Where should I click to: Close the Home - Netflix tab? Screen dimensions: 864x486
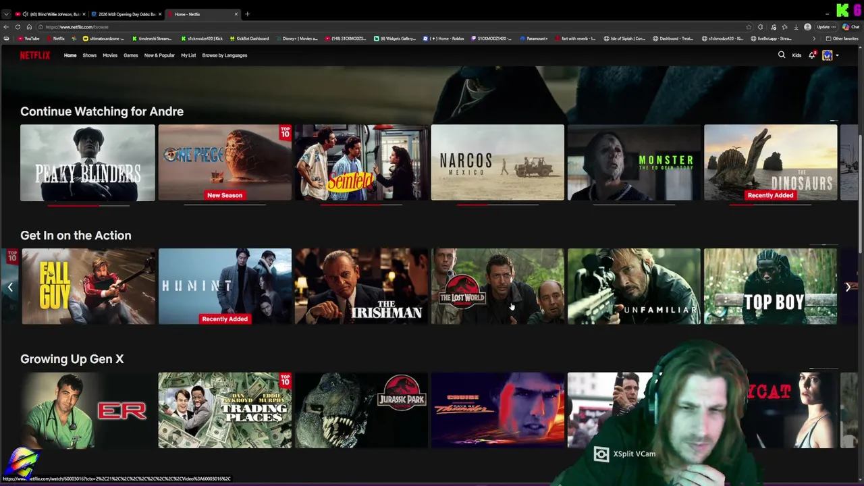point(236,13)
